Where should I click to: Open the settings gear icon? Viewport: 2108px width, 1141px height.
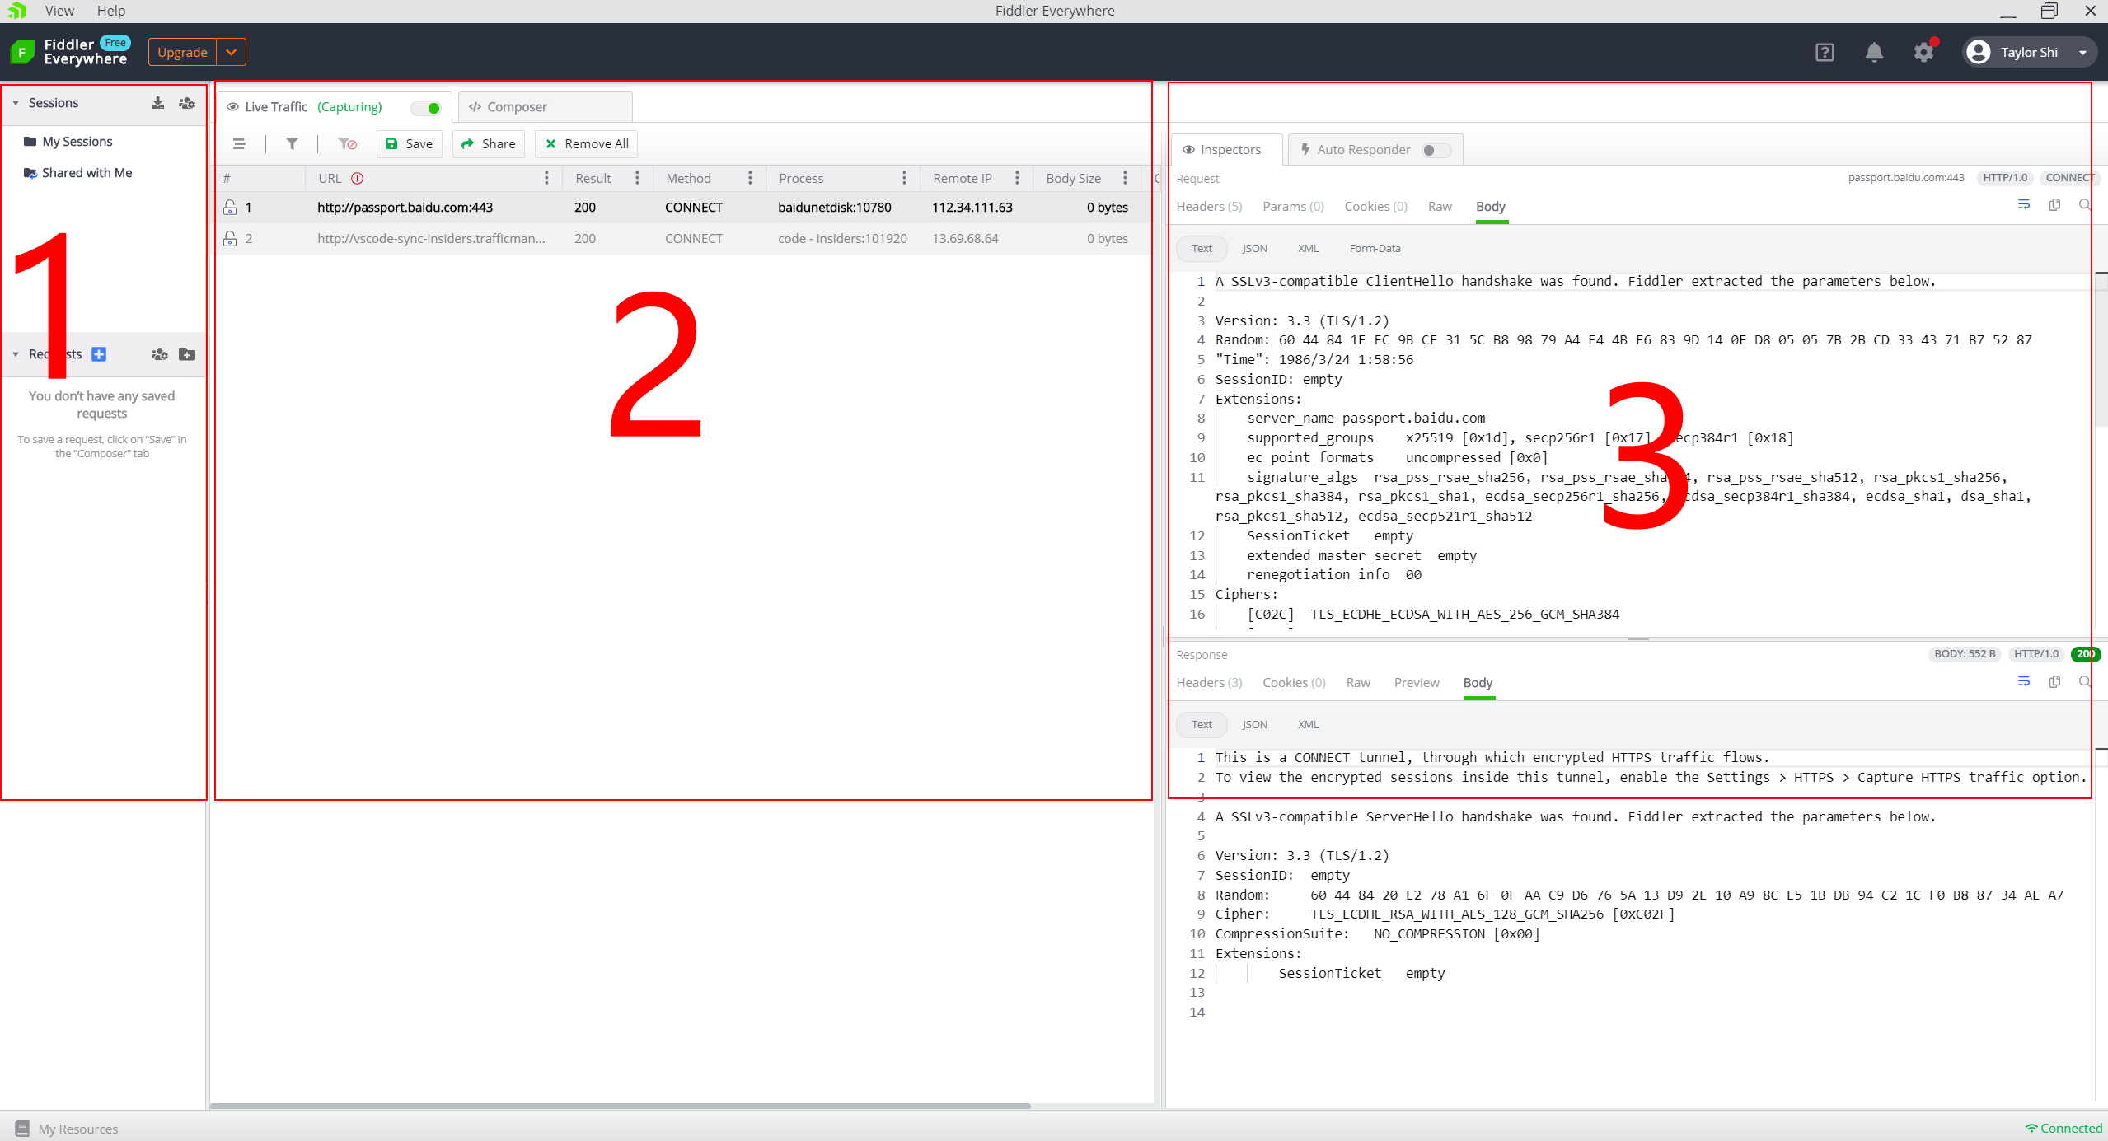(1923, 52)
